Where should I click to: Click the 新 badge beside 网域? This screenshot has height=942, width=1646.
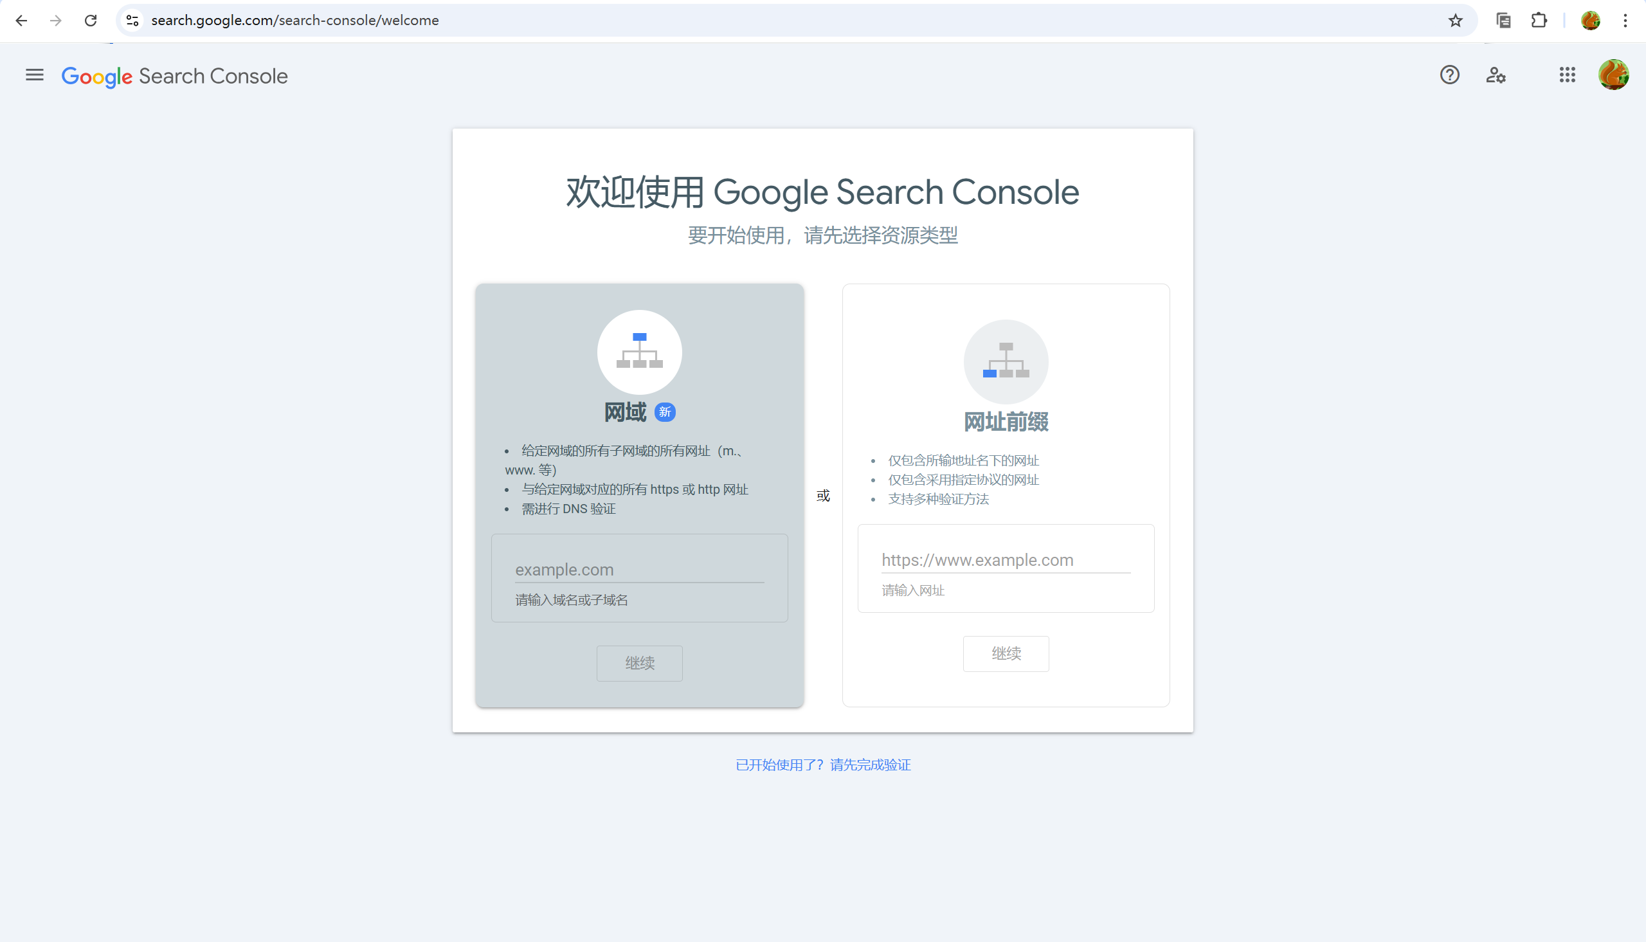pyautogui.click(x=665, y=412)
